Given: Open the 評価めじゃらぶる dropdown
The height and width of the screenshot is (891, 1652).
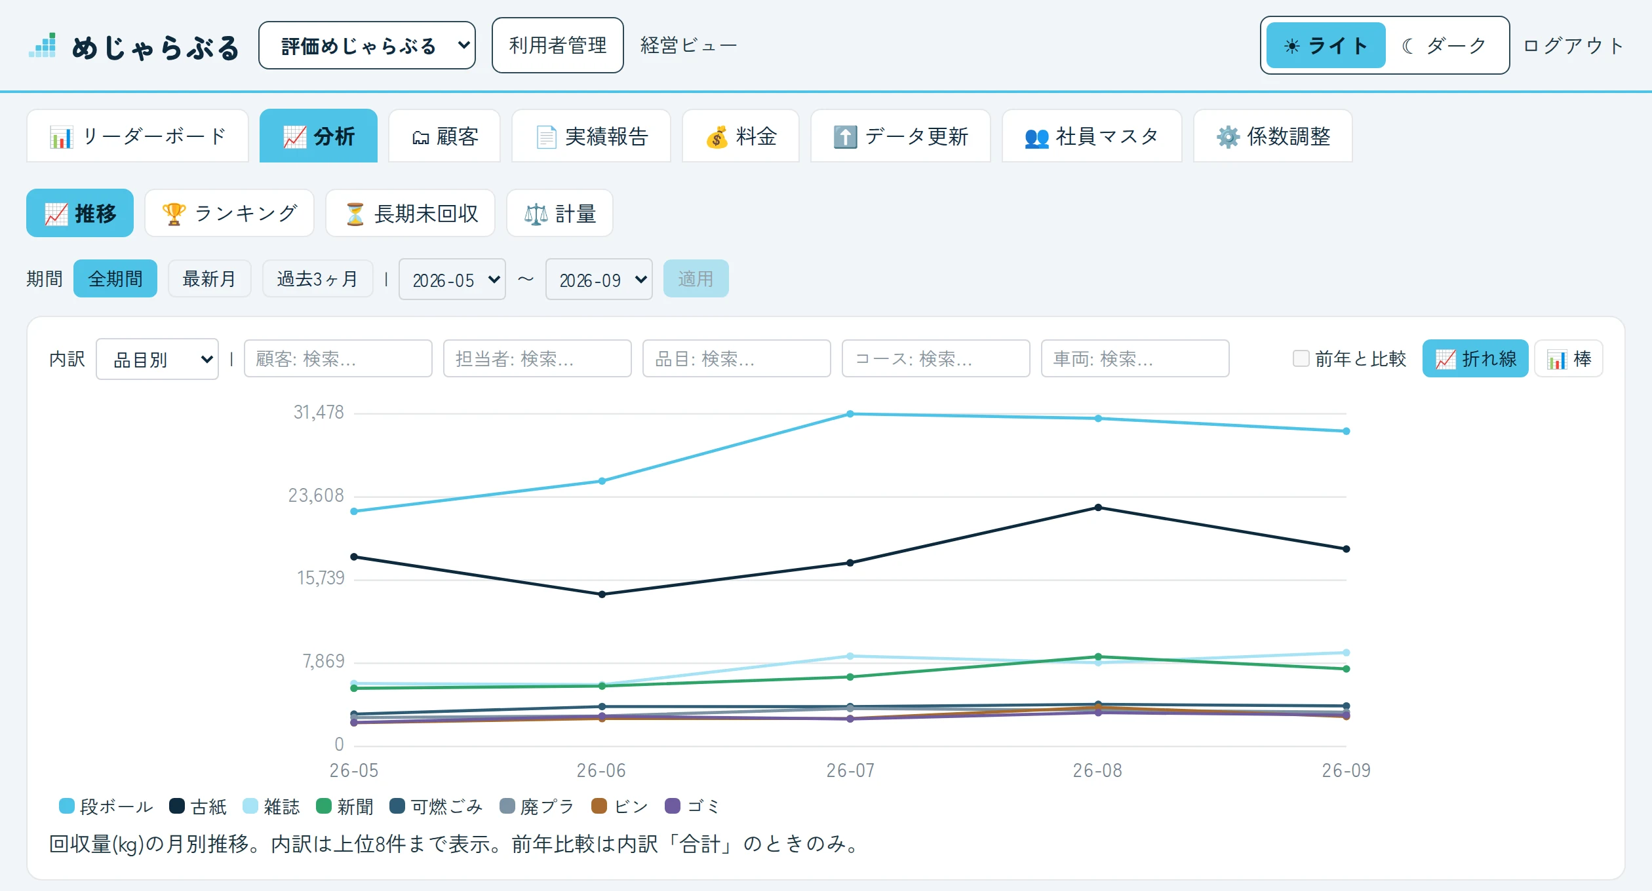Looking at the screenshot, I should tap(367, 45).
